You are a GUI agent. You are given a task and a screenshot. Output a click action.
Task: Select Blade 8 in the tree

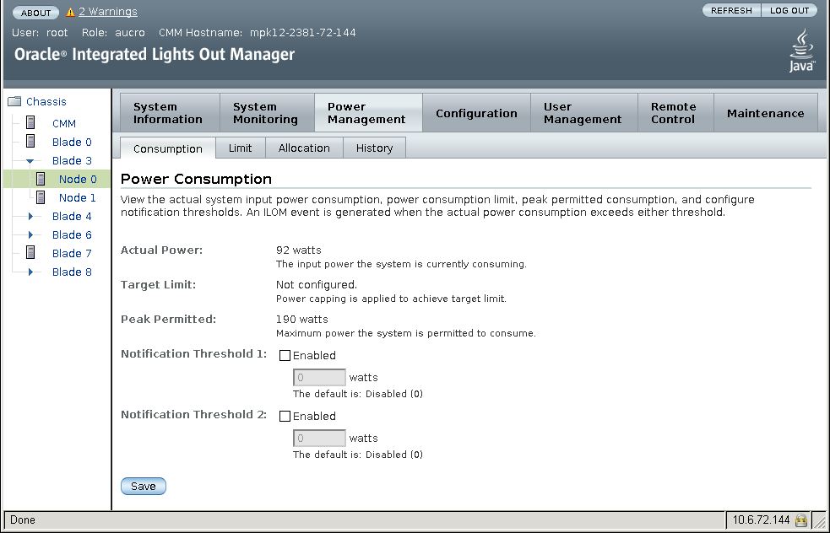click(x=72, y=272)
